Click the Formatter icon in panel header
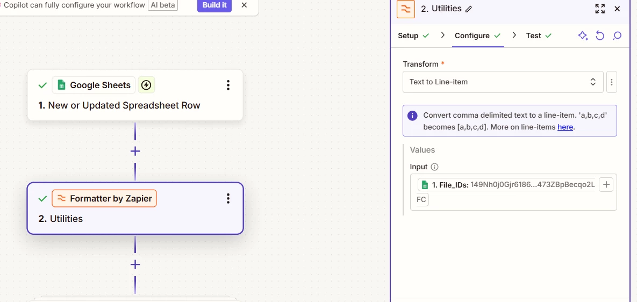 [406, 9]
